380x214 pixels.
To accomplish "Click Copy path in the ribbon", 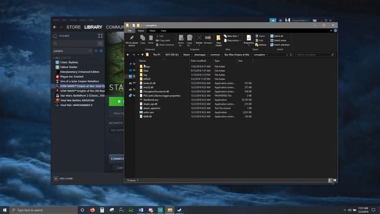I will click(163, 40).
